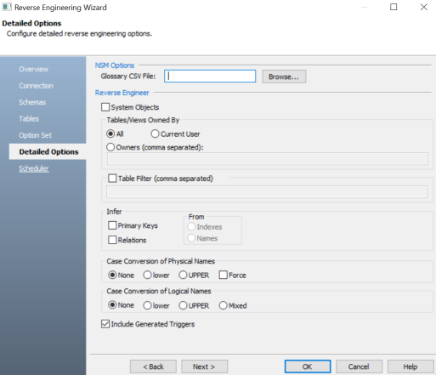Viewport: 436px width, 375px height.
Task: Select the Current User radio option
Action: click(155, 134)
